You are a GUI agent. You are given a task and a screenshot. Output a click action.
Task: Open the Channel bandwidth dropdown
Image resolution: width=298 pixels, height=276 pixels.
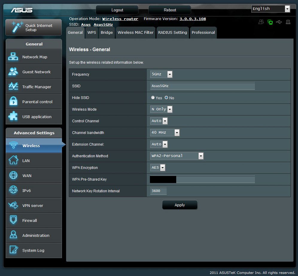(x=165, y=133)
